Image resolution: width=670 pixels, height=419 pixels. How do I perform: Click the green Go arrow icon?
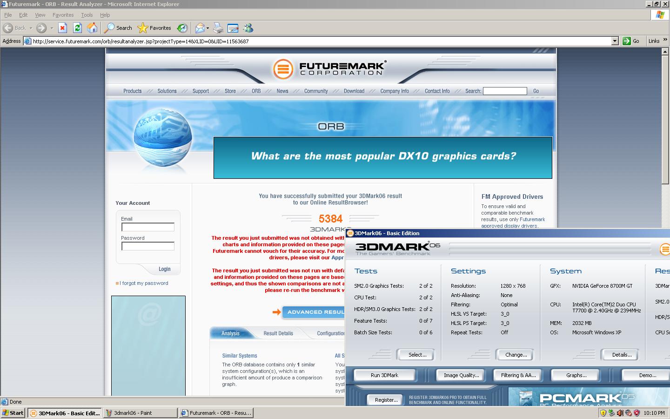[627, 41]
